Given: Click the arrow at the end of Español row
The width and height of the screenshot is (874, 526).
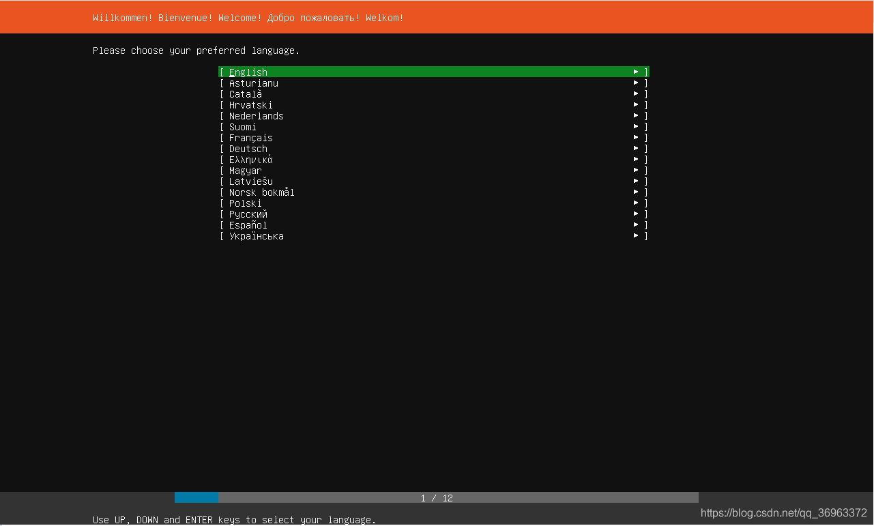Looking at the screenshot, I should coord(636,224).
